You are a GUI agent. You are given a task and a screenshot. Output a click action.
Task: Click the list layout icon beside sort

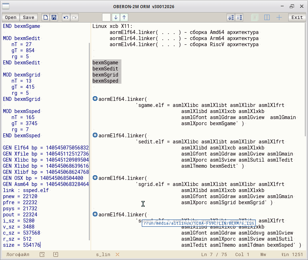239,17
